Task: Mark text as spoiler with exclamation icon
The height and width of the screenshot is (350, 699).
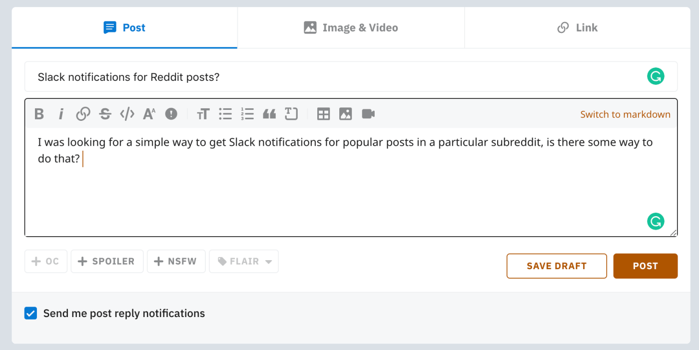Action: point(171,114)
